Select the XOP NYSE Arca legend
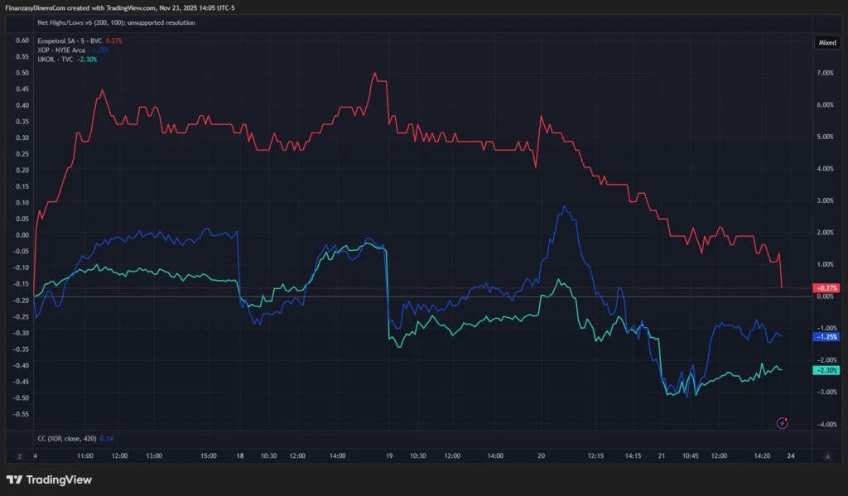This screenshot has height=496, width=848. pyautogui.click(x=66, y=50)
